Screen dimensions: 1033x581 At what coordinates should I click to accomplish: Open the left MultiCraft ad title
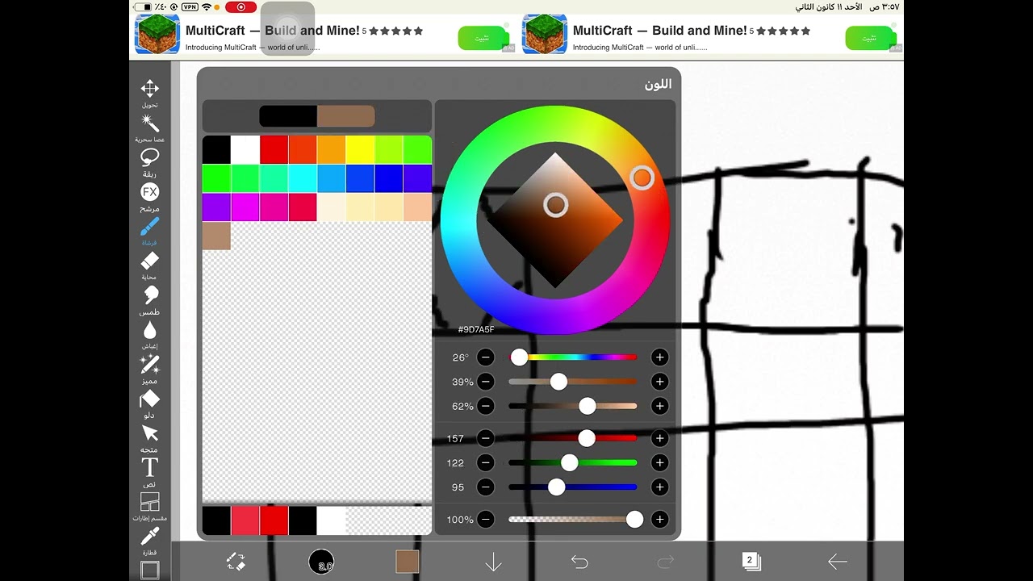click(x=273, y=31)
